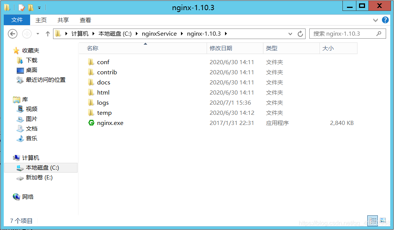
Task: Open the 文件 ribbon tab
Action: click(x=17, y=20)
